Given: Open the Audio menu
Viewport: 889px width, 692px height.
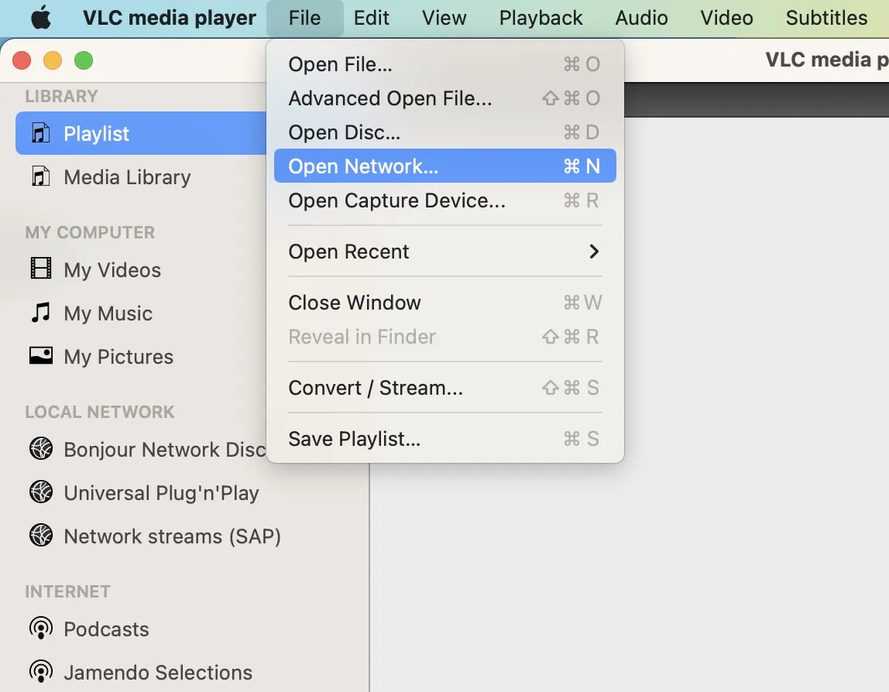Looking at the screenshot, I should point(641,18).
